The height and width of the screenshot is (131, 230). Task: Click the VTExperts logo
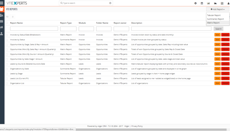pos(17,3)
